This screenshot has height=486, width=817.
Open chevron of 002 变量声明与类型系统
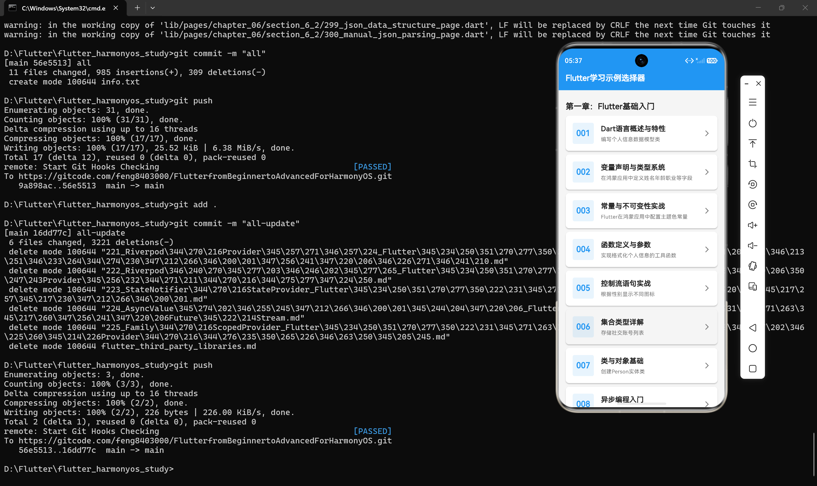[707, 172]
